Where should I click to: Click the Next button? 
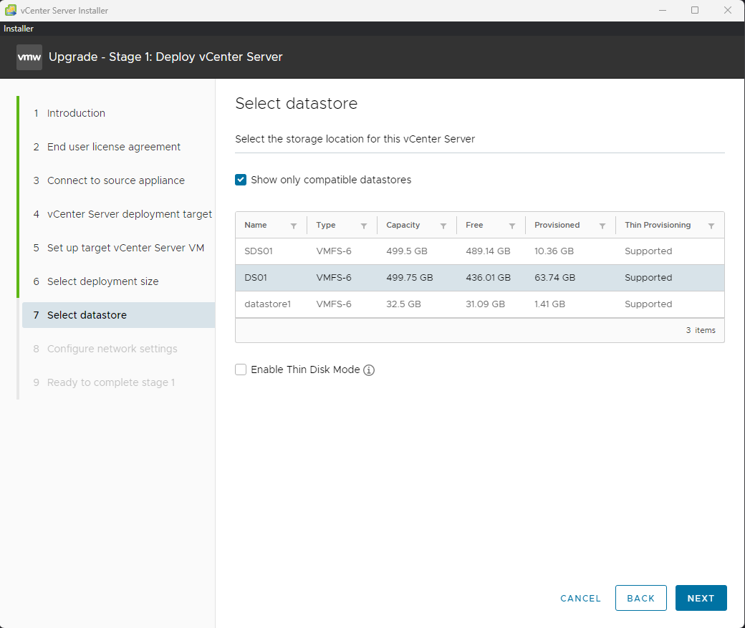tap(701, 598)
